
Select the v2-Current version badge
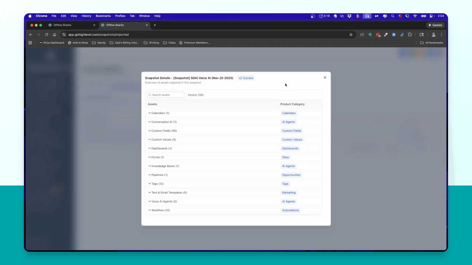246,78
